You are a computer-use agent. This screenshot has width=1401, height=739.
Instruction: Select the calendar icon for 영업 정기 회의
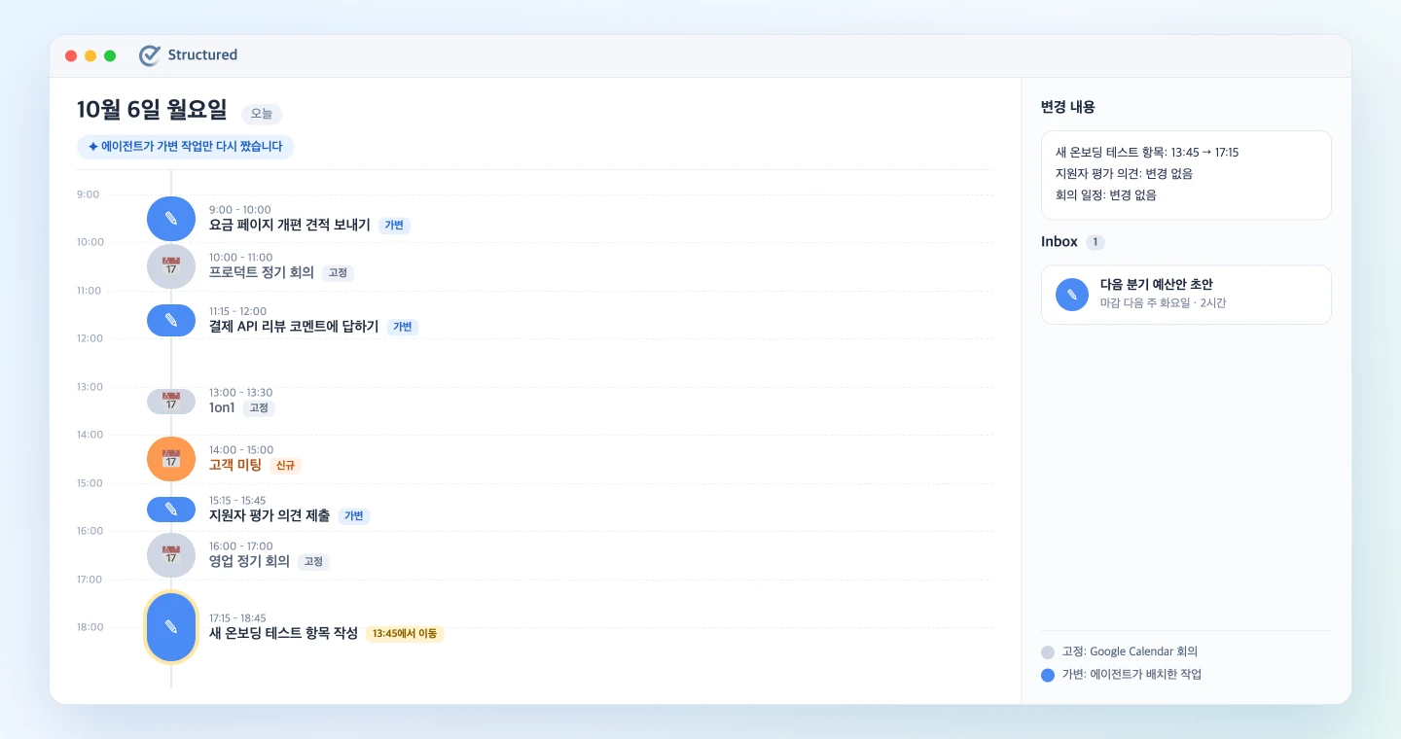171,555
